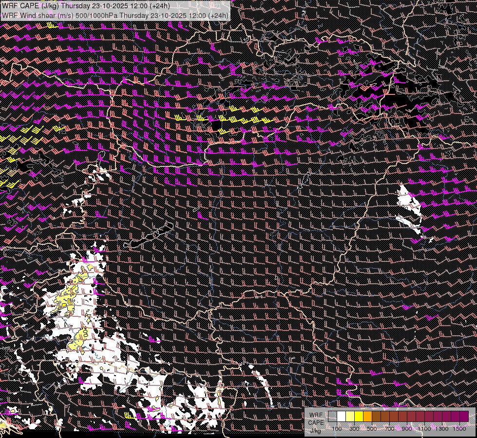Viewport: 477px width, 438px height.
Task: Click the legend value 700
Action: (389, 429)
